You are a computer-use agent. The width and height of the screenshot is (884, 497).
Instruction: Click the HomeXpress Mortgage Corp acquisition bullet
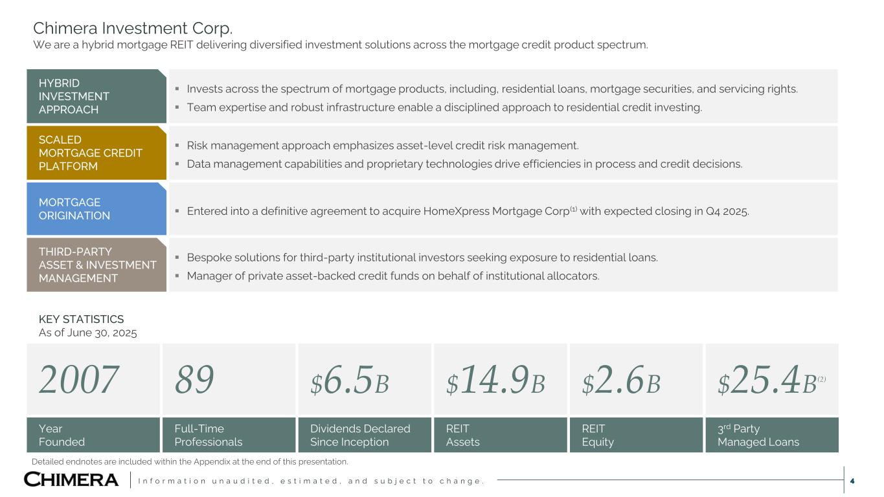(x=468, y=211)
